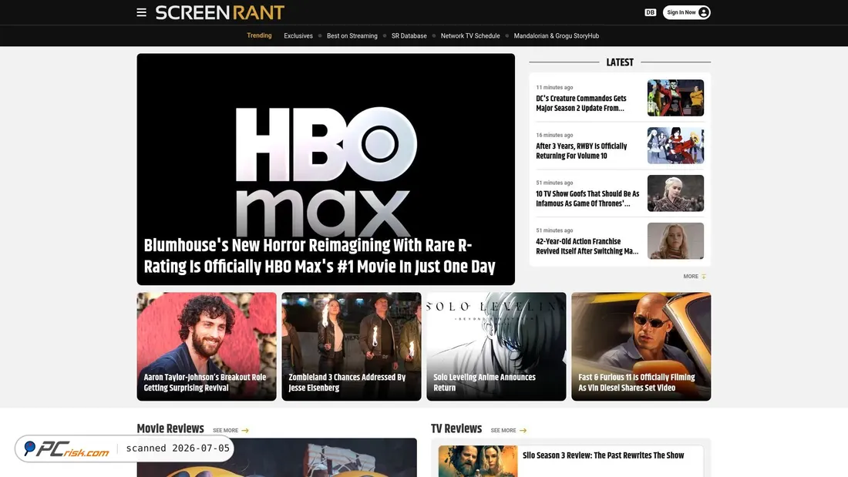The width and height of the screenshot is (848, 477).
Task: Open the DB database icon
Action: (x=650, y=12)
